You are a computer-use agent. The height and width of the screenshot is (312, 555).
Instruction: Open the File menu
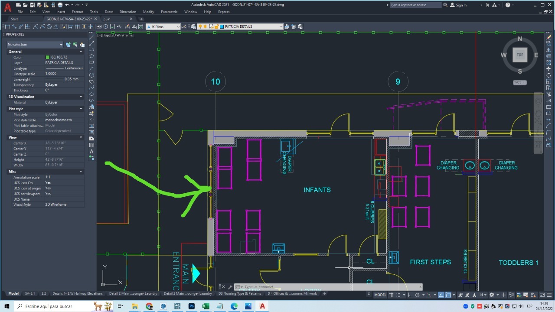pos(20,12)
